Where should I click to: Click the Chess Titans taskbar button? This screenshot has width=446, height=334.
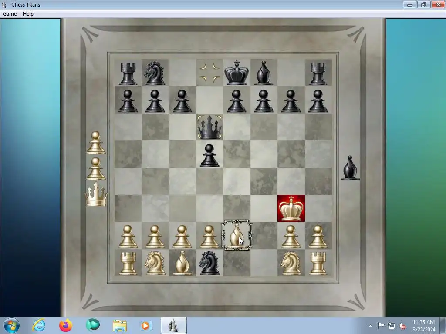(x=173, y=325)
